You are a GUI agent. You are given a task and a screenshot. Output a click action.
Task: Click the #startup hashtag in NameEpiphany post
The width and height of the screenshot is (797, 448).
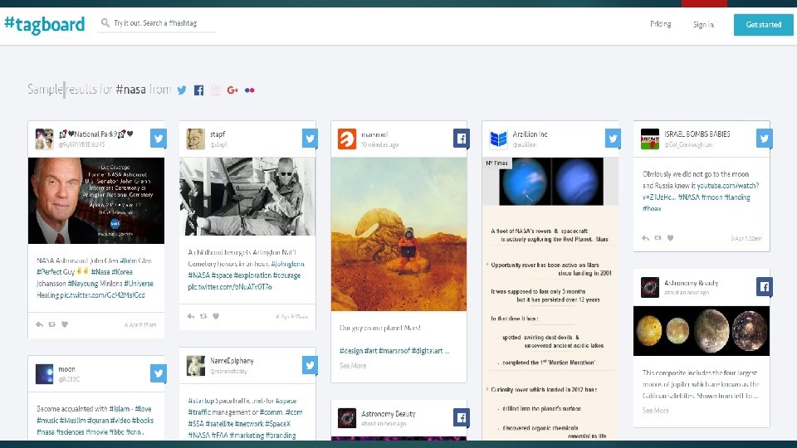point(201,402)
